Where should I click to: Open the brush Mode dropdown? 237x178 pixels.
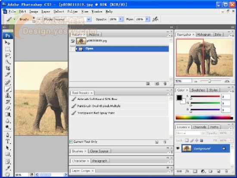89,19
